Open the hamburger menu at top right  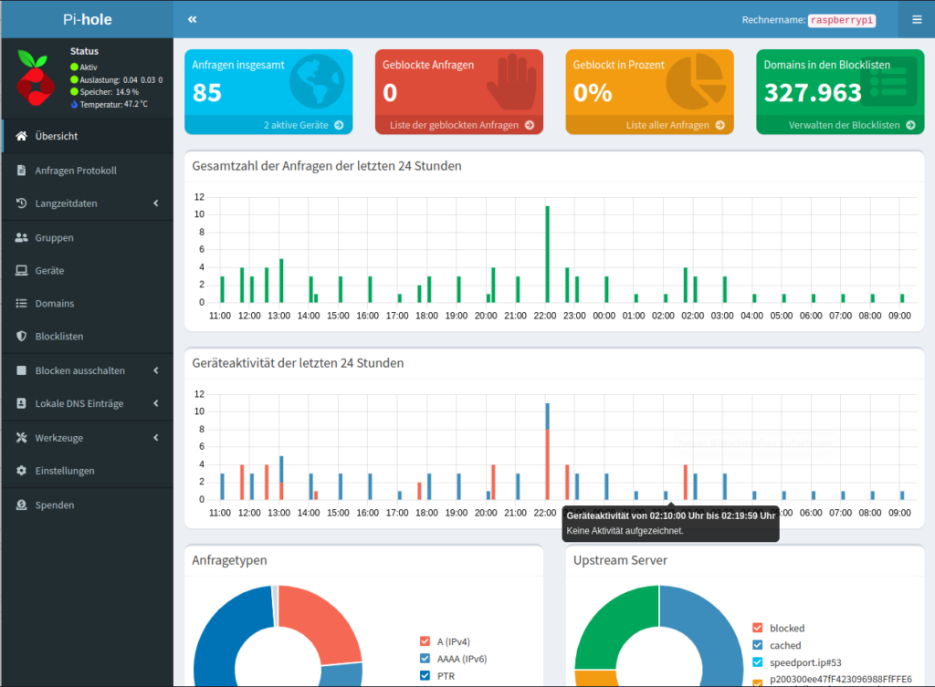coord(917,19)
